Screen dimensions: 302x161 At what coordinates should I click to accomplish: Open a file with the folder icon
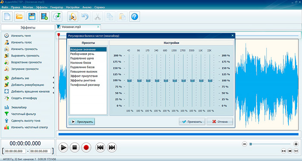coord(19,16)
